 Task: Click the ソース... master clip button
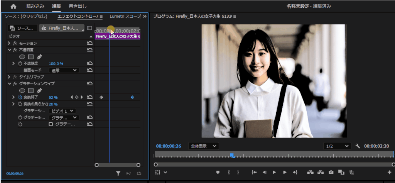point(22,28)
